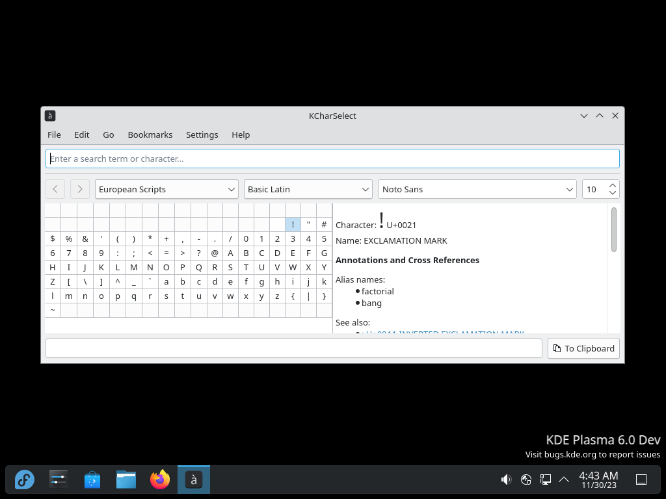Open System Settings from taskbar
Screen dimensions: 666x499
[x=58, y=480]
